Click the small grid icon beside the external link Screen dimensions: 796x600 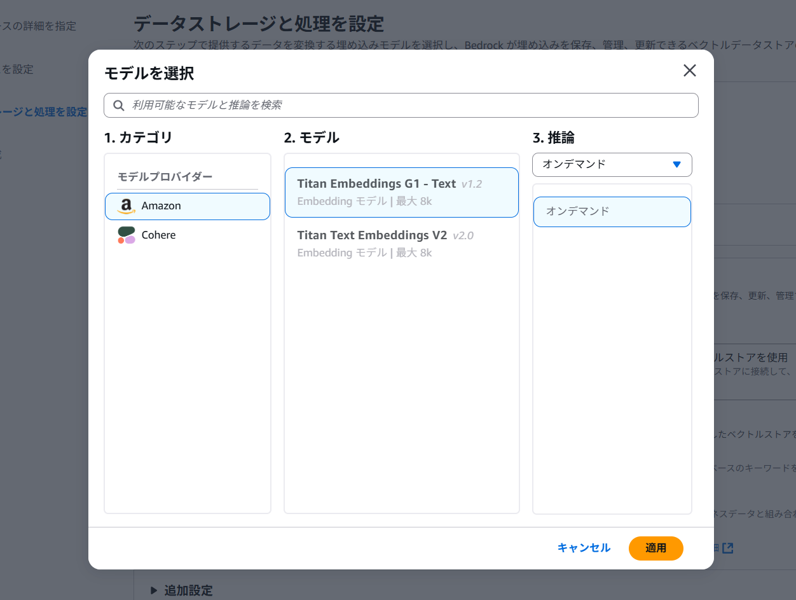(x=717, y=548)
